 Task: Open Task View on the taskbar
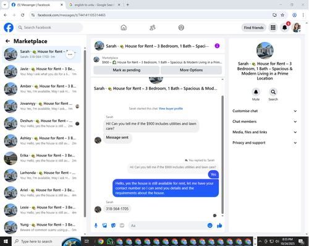[87, 241]
